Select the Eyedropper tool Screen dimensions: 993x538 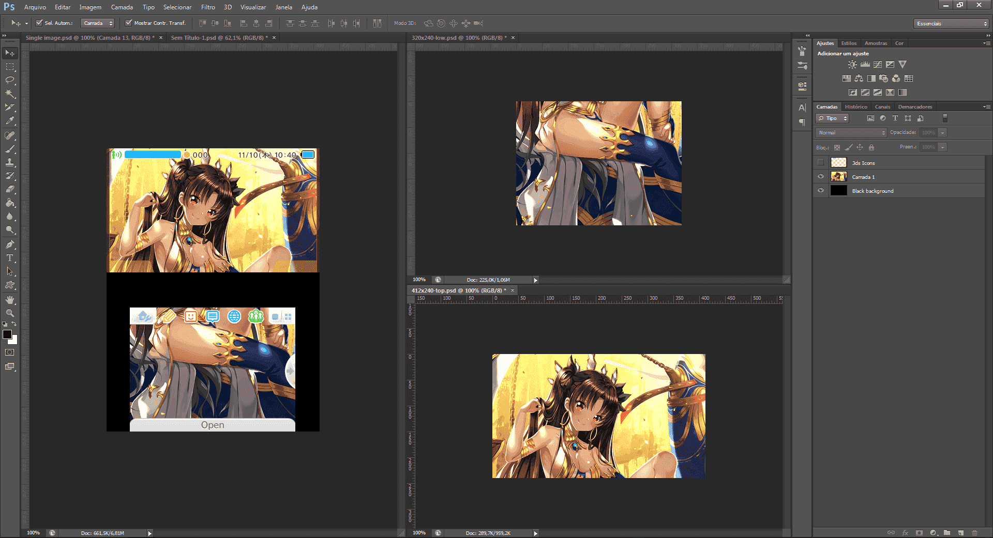(10, 120)
